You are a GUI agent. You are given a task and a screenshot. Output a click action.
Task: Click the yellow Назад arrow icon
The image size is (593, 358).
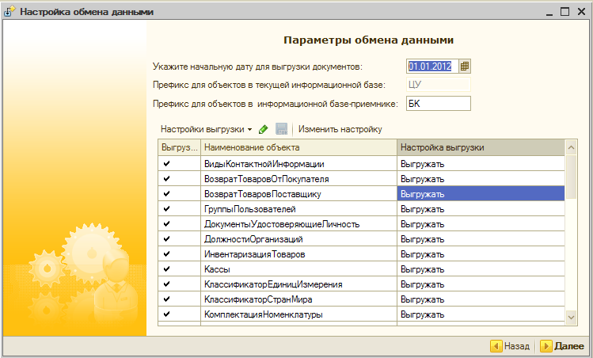(496, 346)
